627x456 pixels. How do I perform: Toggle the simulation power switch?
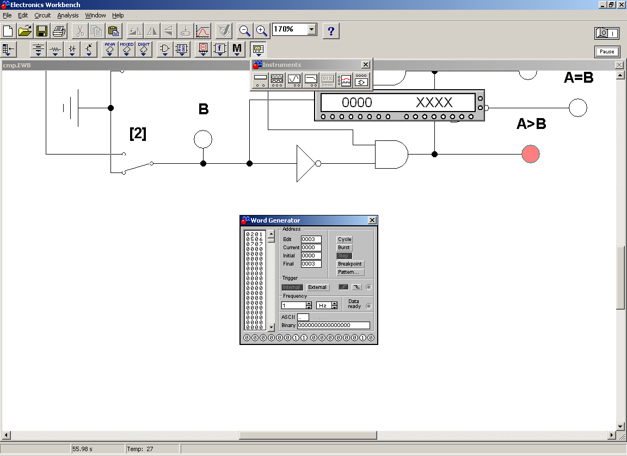coord(607,33)
